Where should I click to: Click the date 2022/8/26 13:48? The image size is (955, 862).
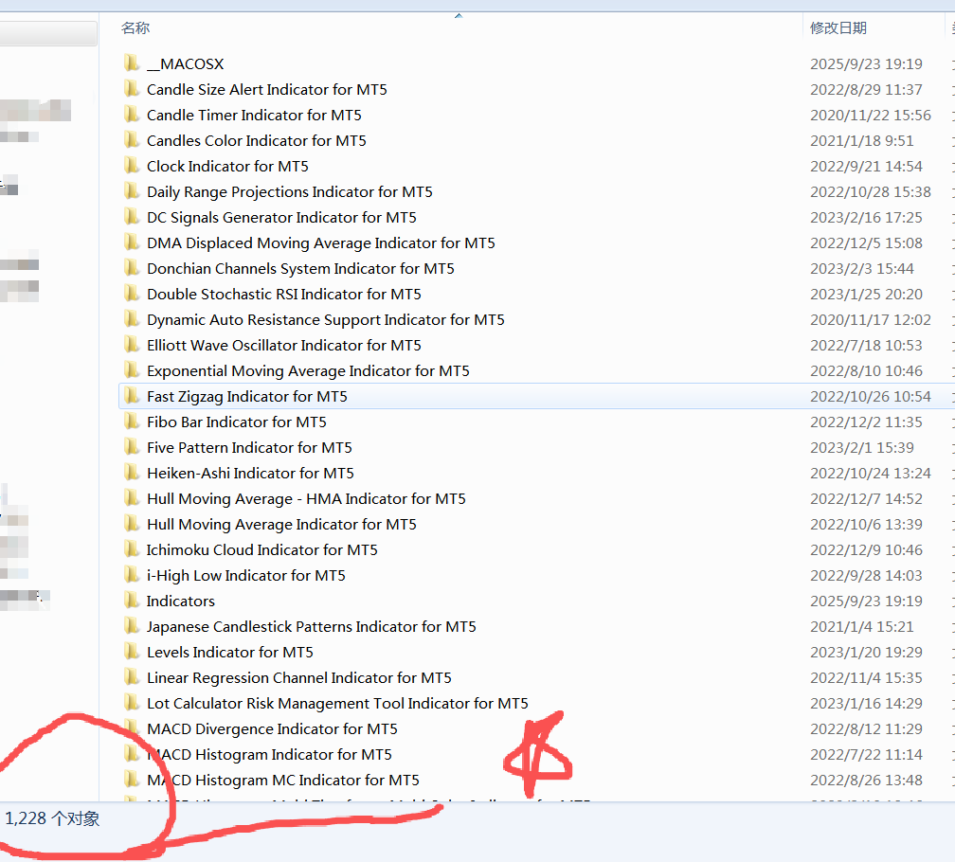(x=866, y=780)
